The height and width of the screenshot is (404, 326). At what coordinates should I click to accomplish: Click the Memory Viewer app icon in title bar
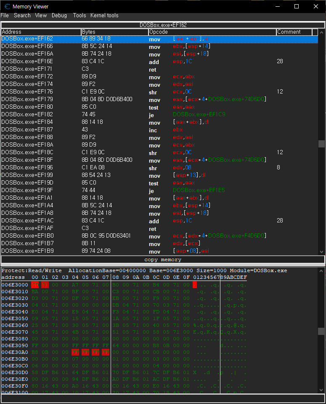[7, 6]
